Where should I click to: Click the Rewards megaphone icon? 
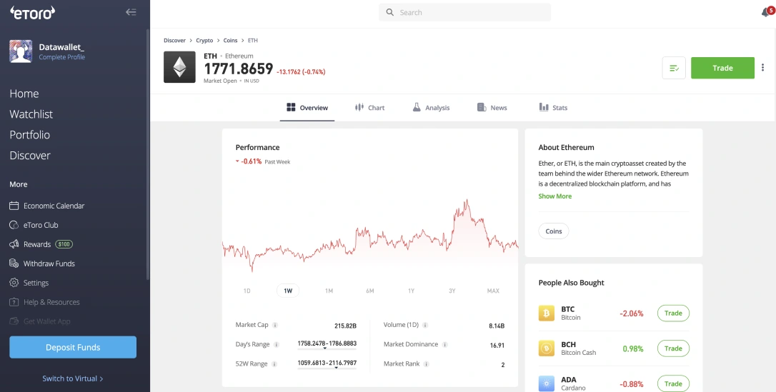(14, 244)
